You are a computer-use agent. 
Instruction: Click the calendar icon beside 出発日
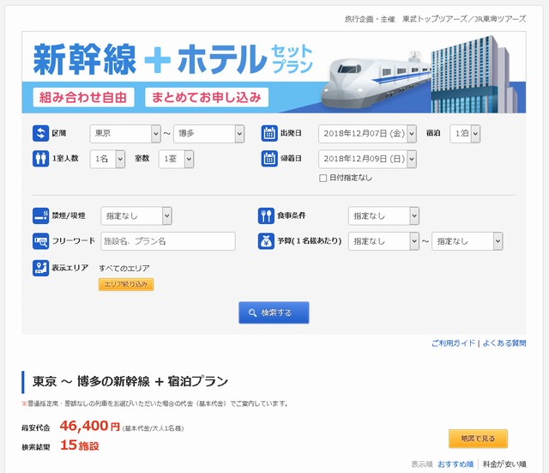coord(269,134)
